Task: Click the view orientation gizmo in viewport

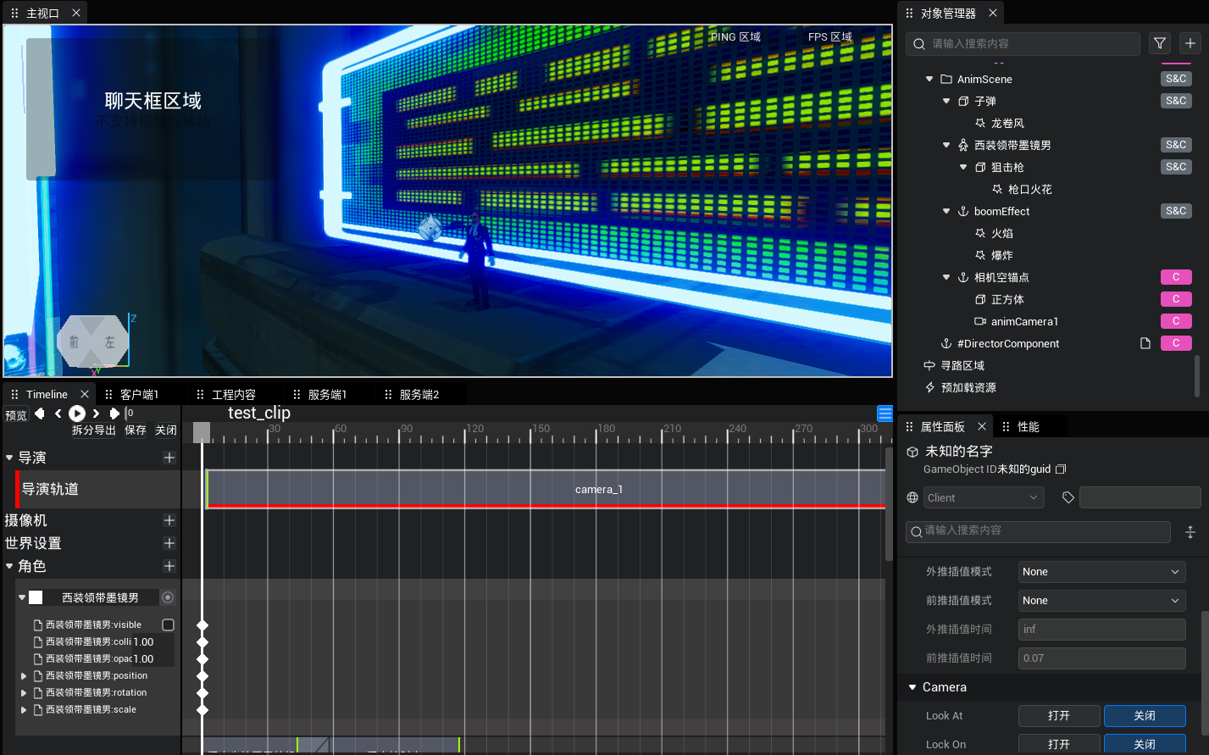Action: 92,341
